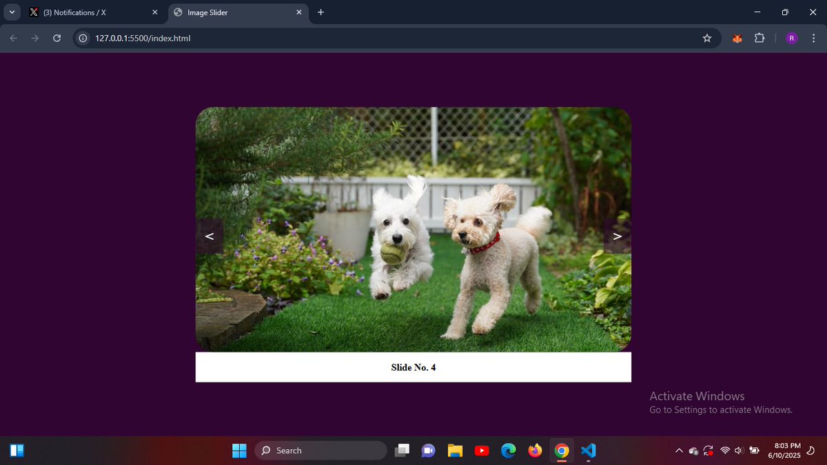Minimize the Chrome window
Screen dimensions: 827x465
(757, 12)
